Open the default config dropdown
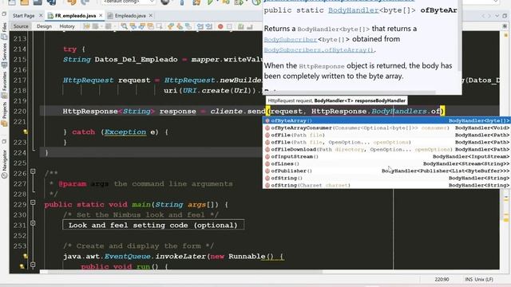The image size is (511, 287). pyautogui.click(x=129, y=2)
